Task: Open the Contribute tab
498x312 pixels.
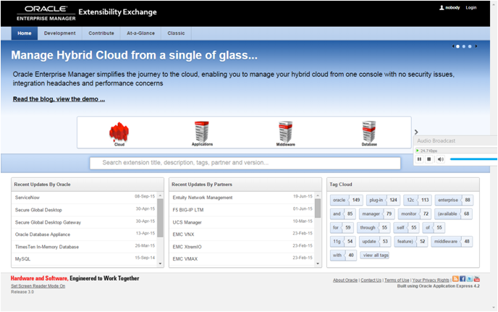Action: point(101,33)
